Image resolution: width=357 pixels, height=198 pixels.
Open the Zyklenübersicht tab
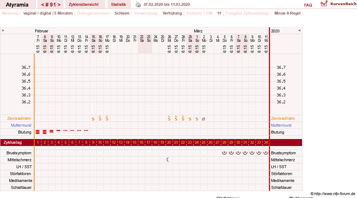point(84,4)
